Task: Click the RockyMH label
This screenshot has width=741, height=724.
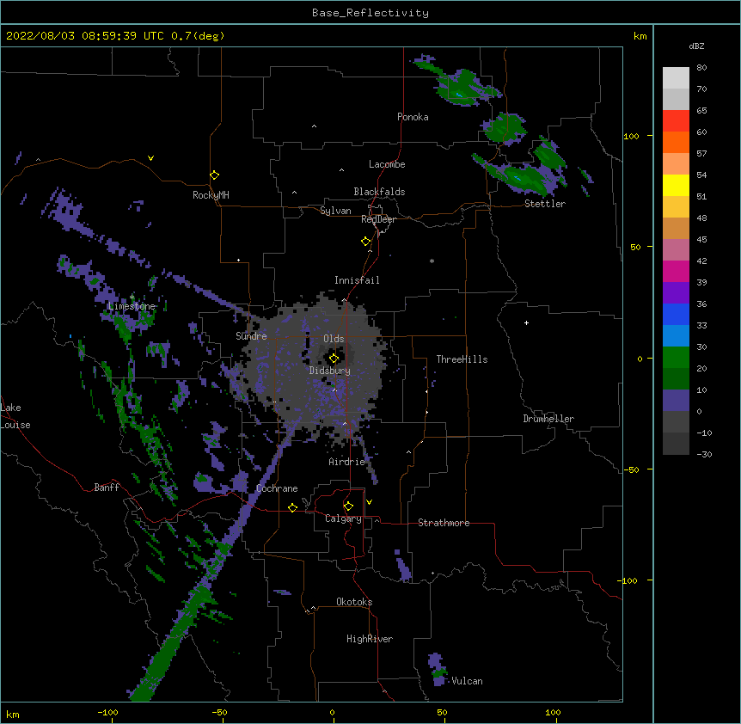Action: 211,195
